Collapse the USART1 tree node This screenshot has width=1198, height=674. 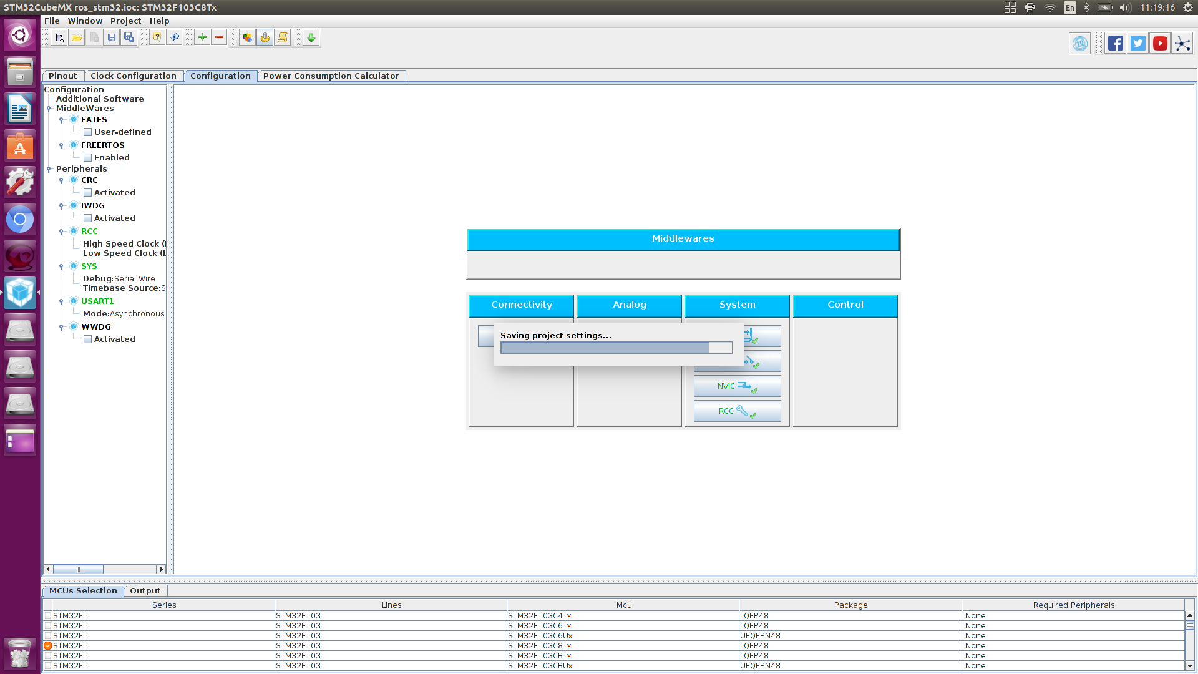(61, 301)
